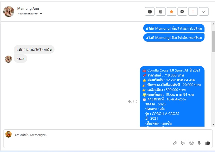
Task: Select the second greeting message bubble to Mamung
Action: coord(174,37)
